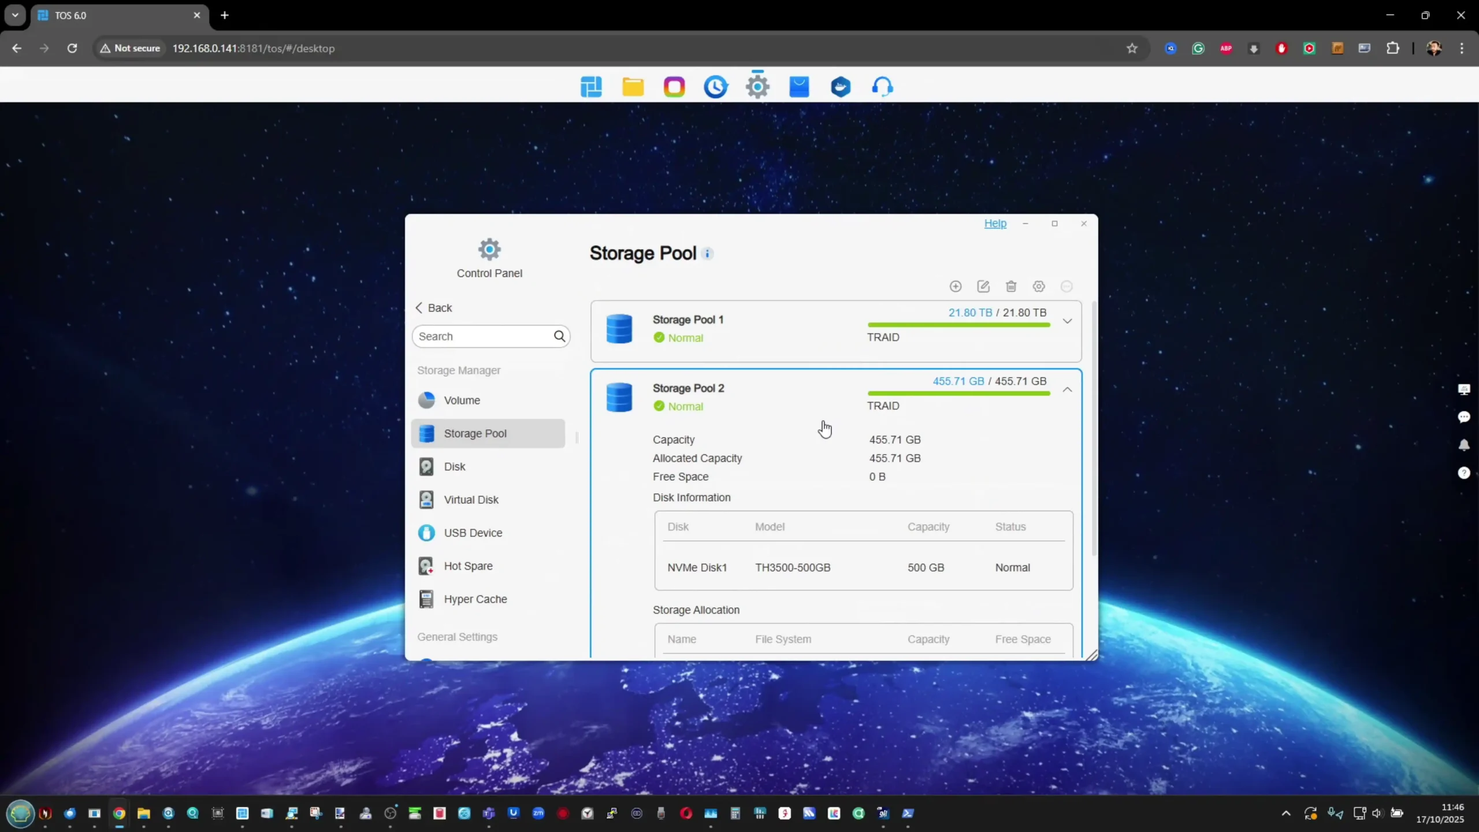Collapse Storage Pool 2 details chevron

[1067, 390]
